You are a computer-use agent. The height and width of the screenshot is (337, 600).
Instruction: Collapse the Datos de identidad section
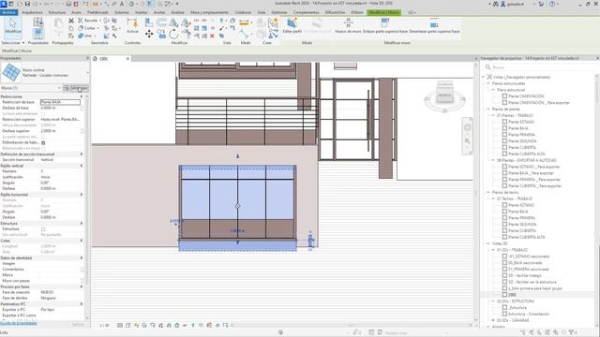[x=82, y=258]
